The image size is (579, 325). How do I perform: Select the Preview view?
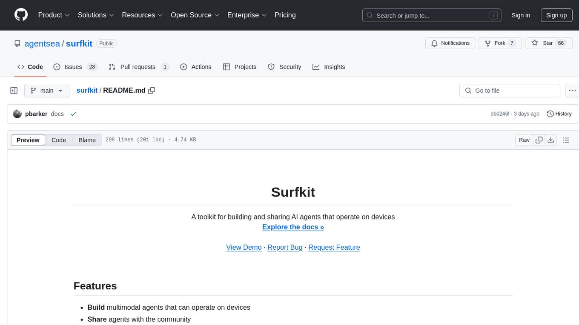pyautogui.click(x=28, y=140)
